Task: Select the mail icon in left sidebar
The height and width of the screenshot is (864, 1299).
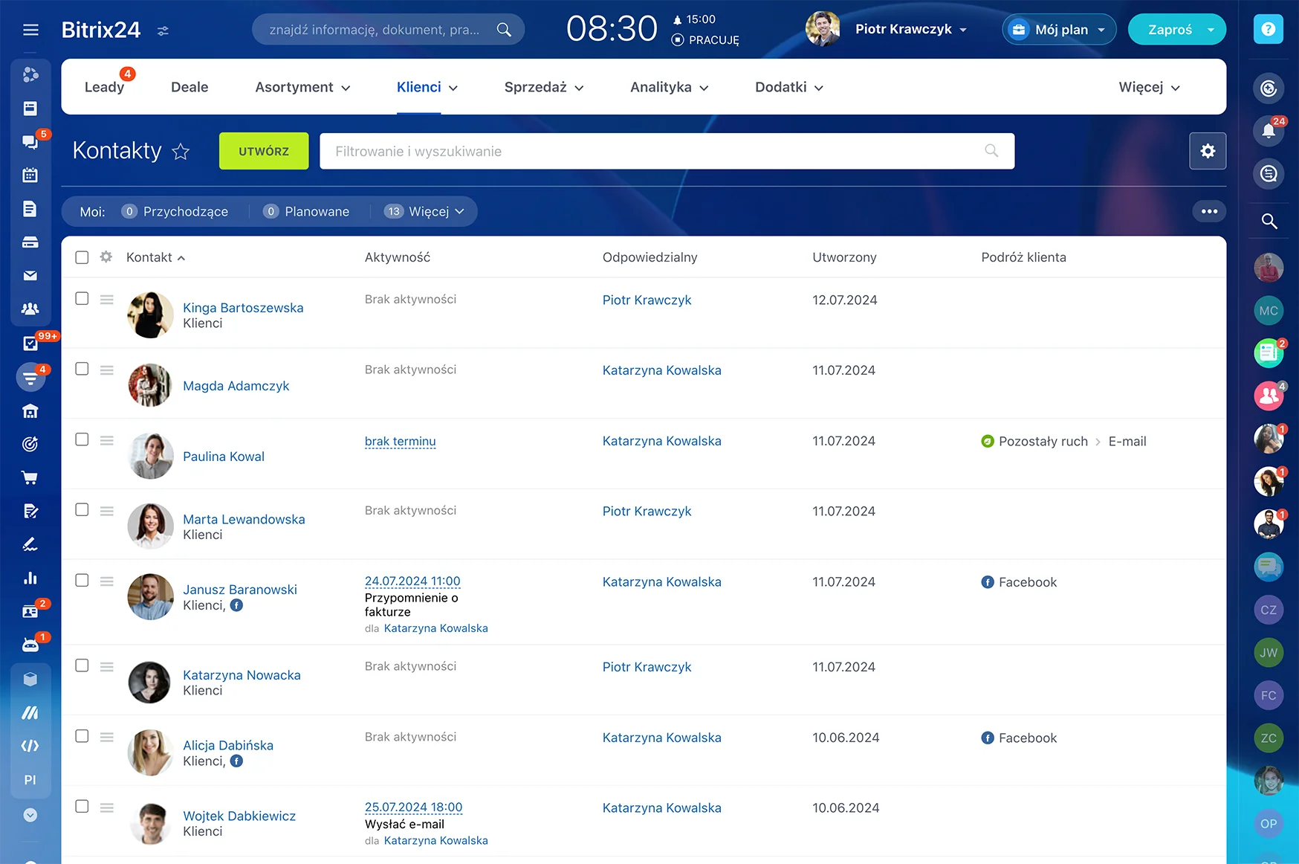Action: pyautogui.click(x=30, y=275)
